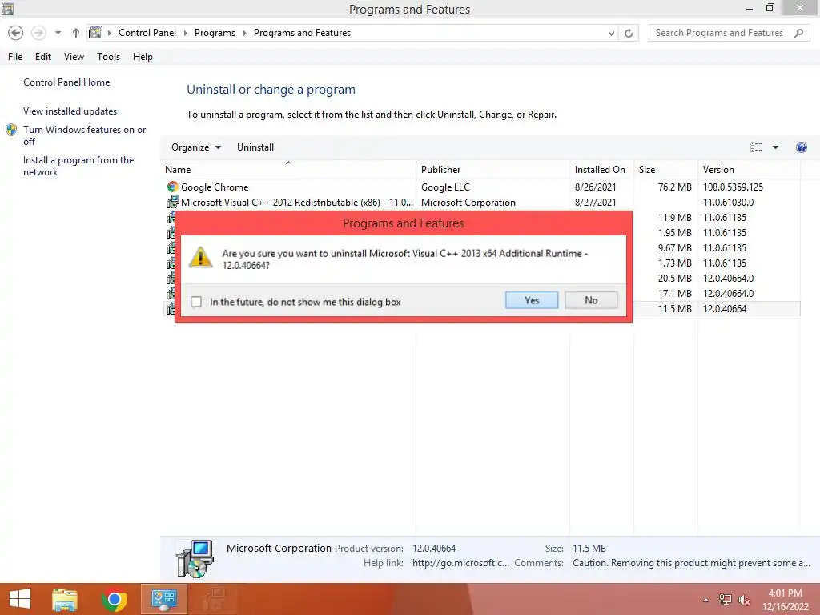Cancel uninstall with No button
Viewport: 820px width, 615px height.
tap(591, 300)
